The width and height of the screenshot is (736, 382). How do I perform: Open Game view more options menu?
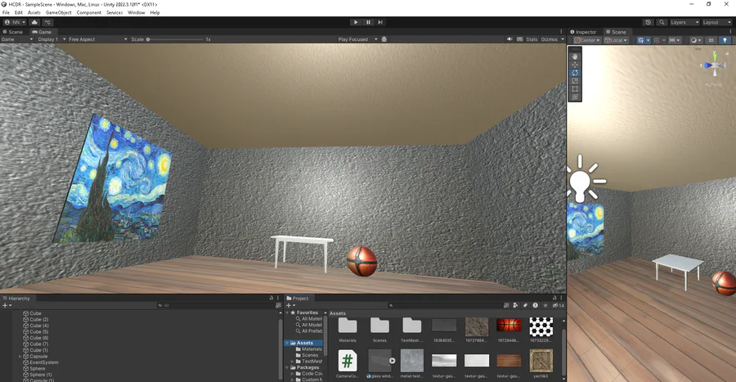(561, 32)
